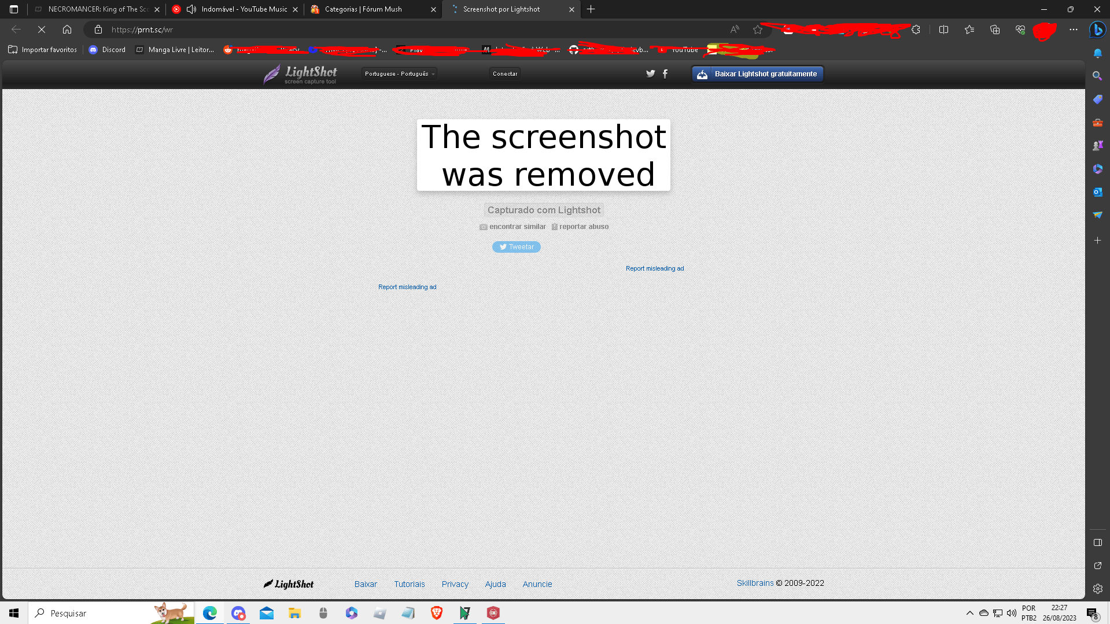Screen dimensions: 1110x624
Task: Switch to Indomável - YouTube Music tab
Action: point(235,9)
